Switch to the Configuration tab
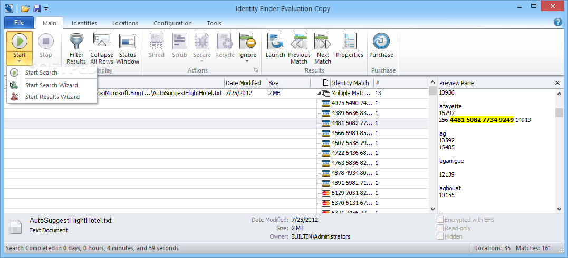The height and width of the screenshot is (258, 568). coord(172,23)
